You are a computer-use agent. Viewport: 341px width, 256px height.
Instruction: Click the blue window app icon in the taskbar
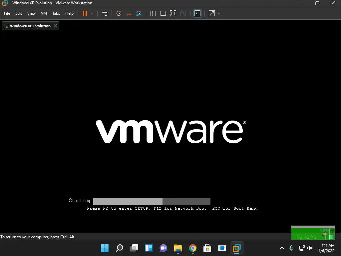(x=222, y=248)
